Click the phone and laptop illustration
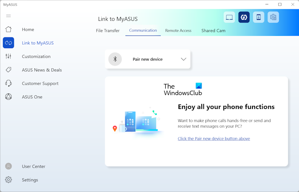Viewport: 299px width, 192px height. [138, 123]
